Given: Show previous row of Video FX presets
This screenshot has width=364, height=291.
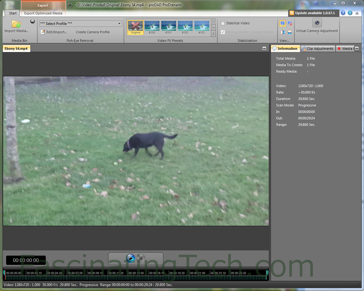Looking at the screenshot, I should pyautogui.click(x=213, y=22).
